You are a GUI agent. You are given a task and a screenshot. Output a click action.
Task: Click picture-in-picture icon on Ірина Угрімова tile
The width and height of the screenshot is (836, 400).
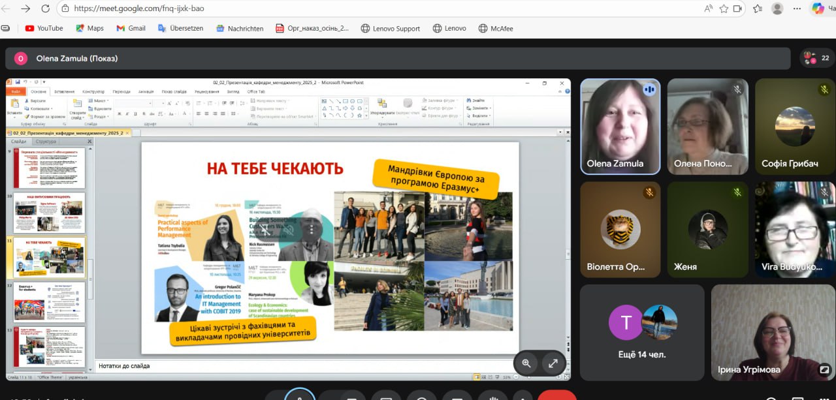pos(825,369)
